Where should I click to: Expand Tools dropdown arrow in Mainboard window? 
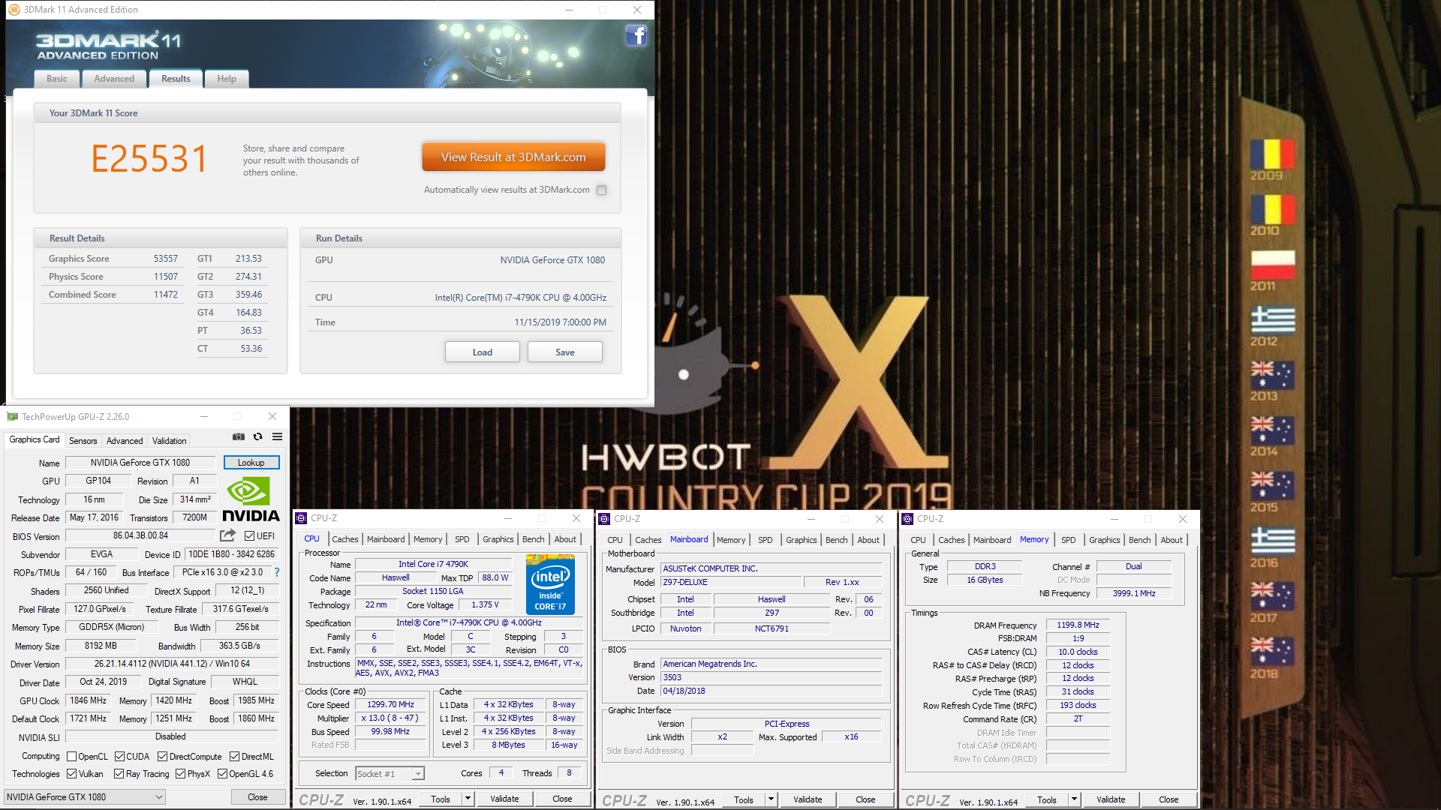tap(771, 799)
